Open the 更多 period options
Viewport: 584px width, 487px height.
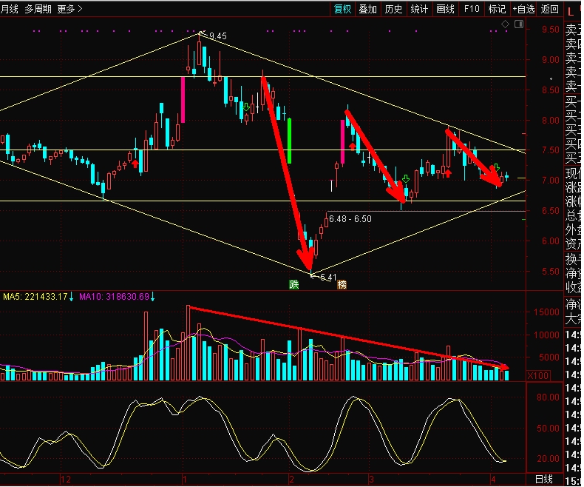coord(69,9)
